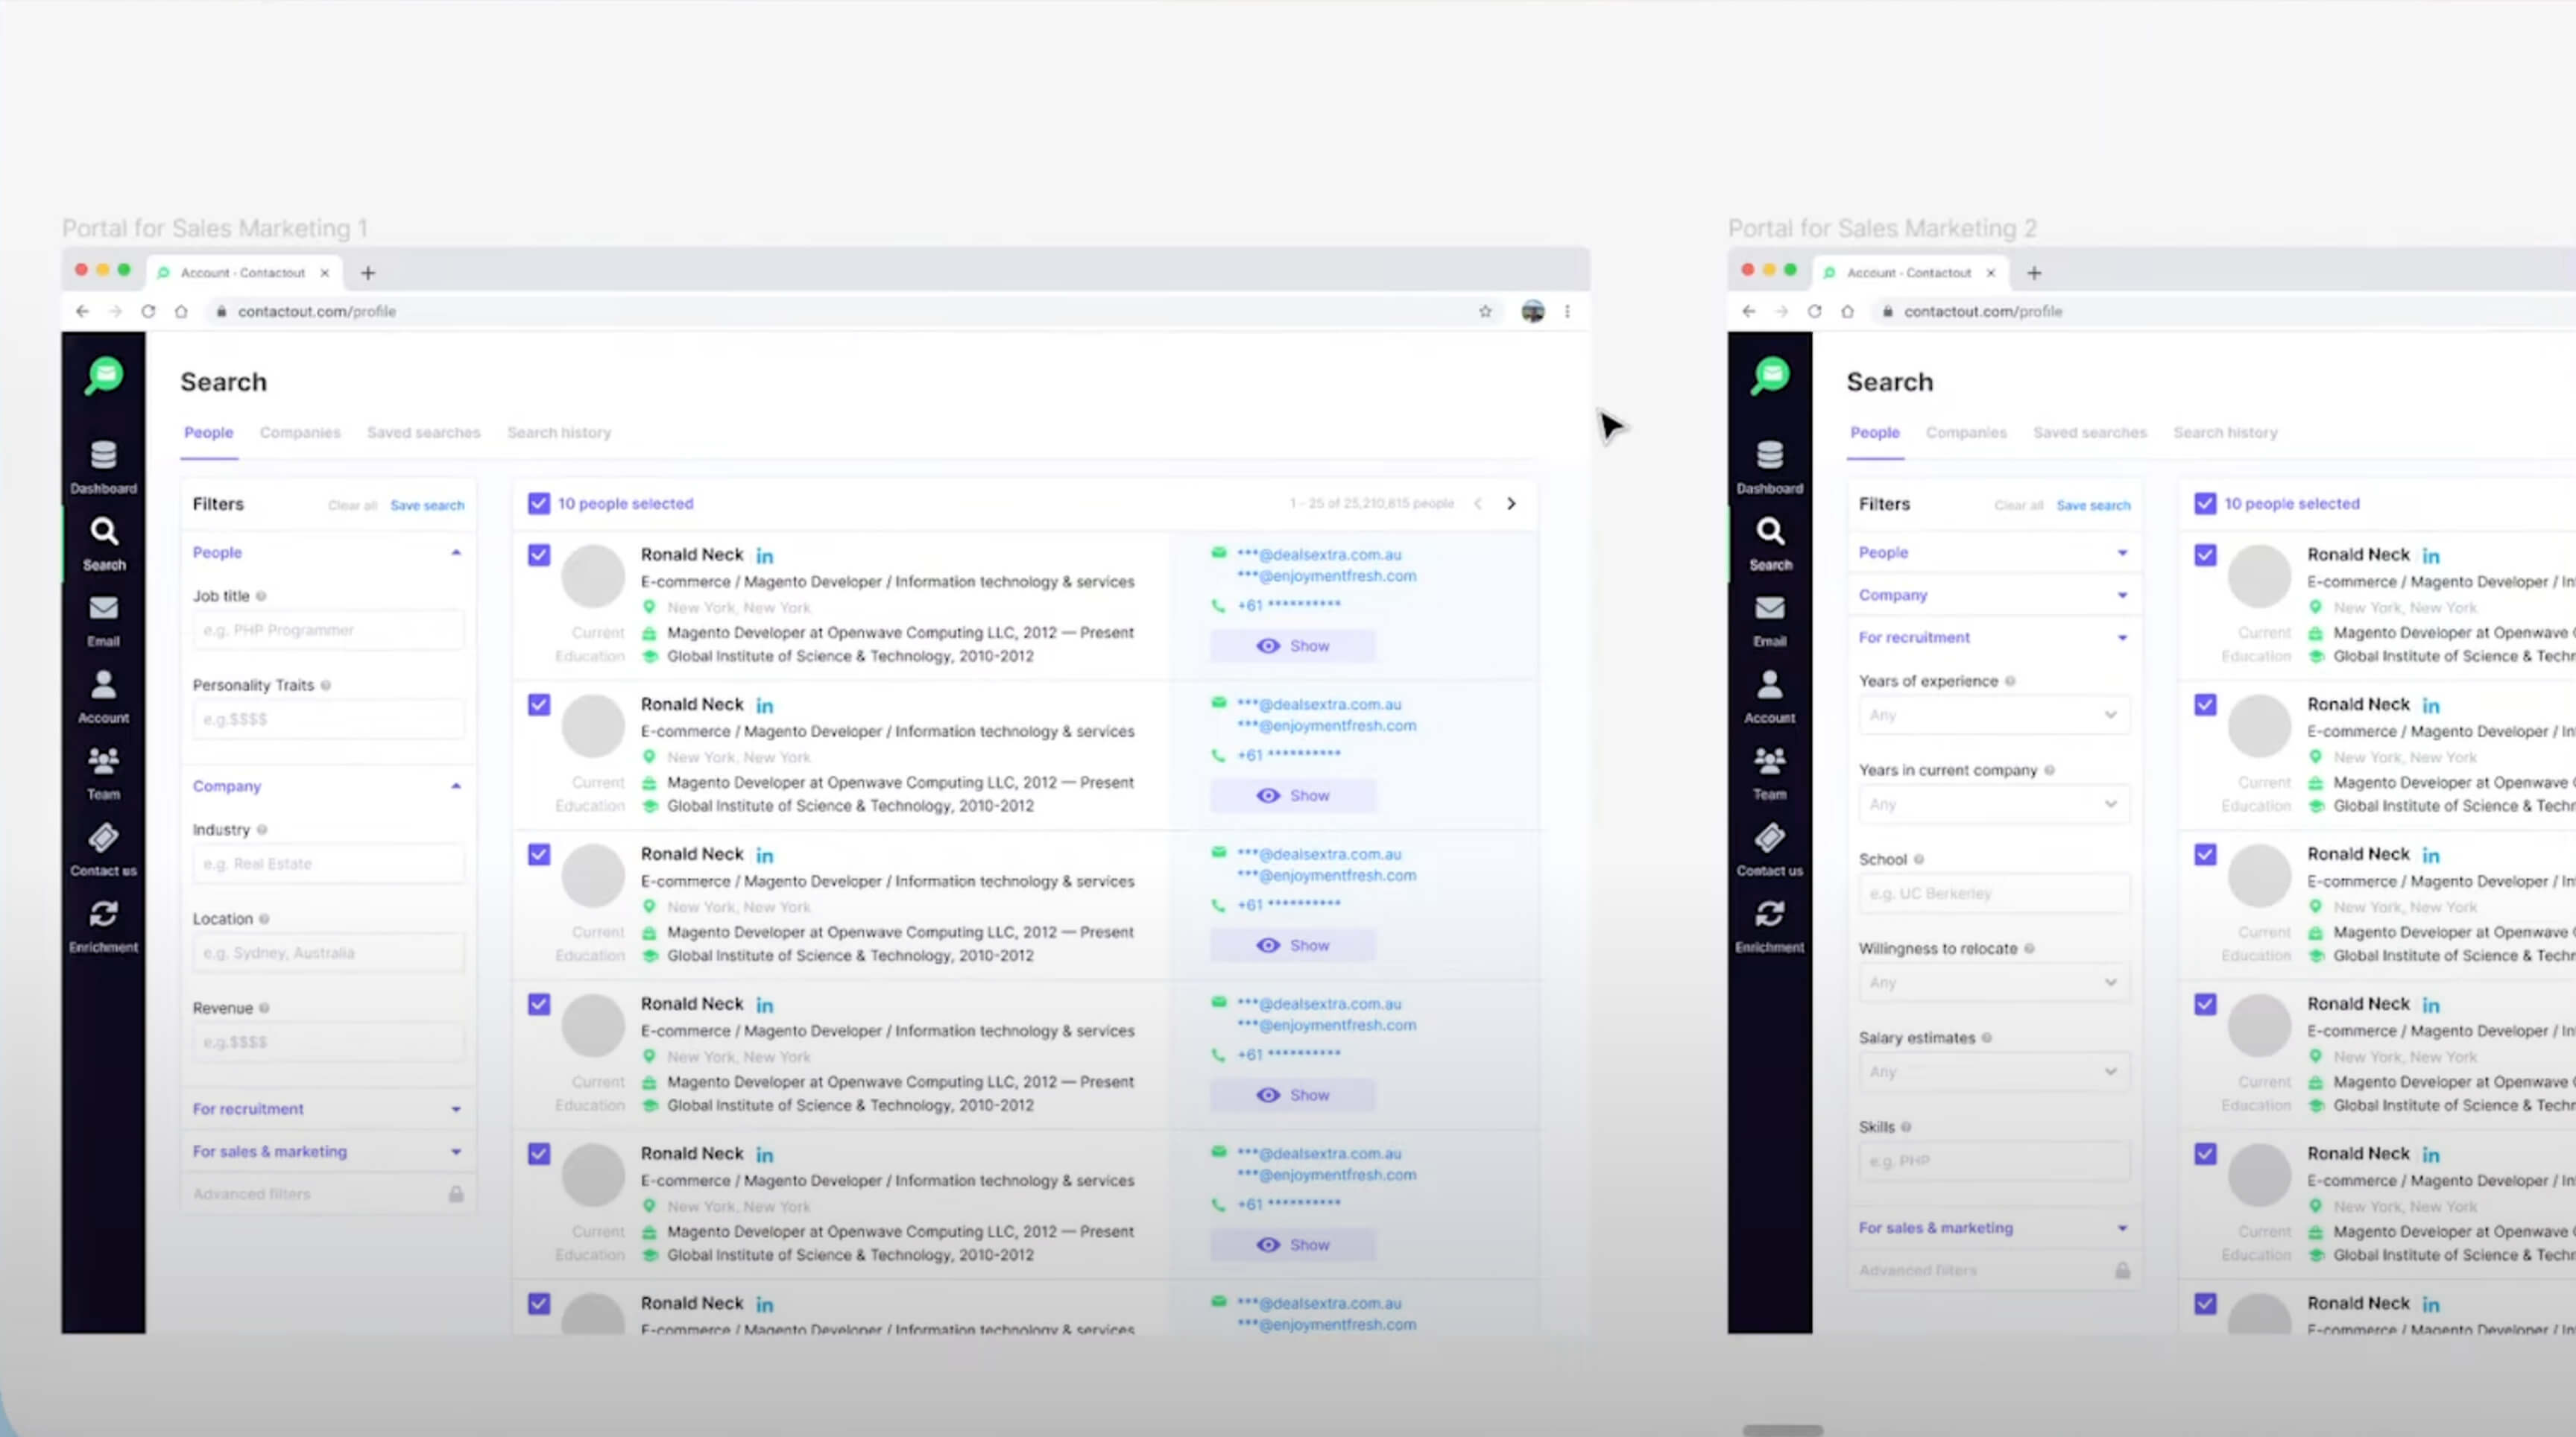Switch to Companies tab in left window
The width and height of the screenshot is (2576, 1437).
point(300,433)
